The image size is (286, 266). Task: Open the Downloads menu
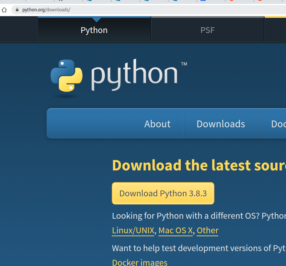(221, 124)
